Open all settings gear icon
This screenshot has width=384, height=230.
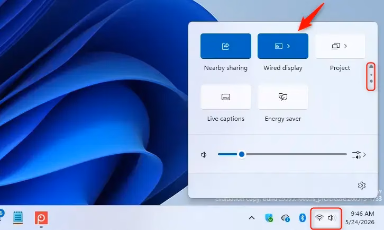click(x=361, y=185)
